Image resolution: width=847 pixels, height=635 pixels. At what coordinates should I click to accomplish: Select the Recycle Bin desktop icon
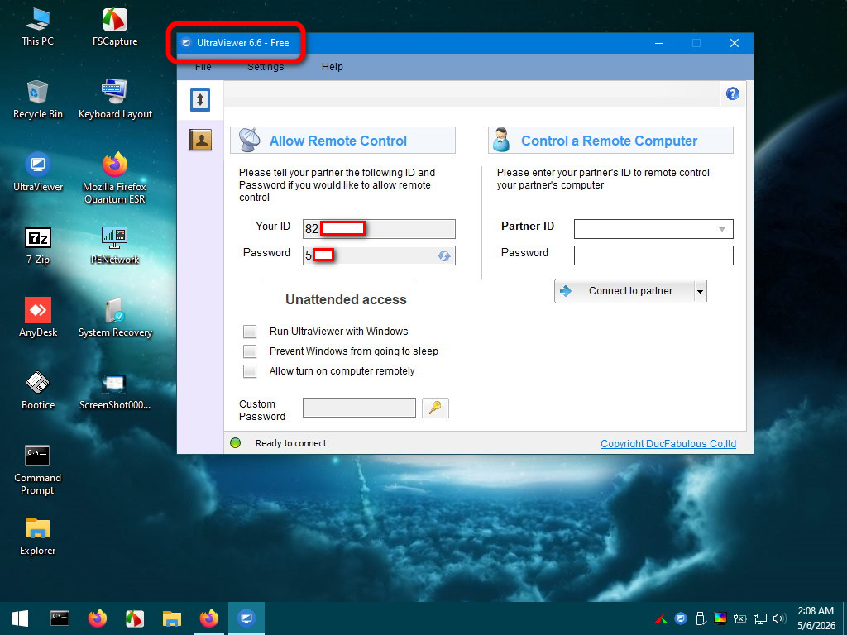coord(38,99)
